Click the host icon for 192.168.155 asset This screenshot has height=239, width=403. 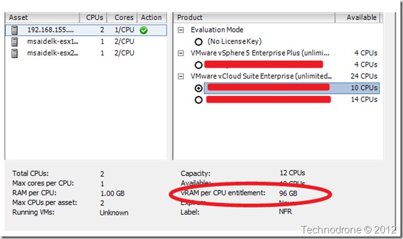(x=14, y=30)
